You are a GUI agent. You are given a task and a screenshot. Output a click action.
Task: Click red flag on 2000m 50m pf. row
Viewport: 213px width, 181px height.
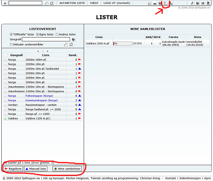(x=80, y=82)
